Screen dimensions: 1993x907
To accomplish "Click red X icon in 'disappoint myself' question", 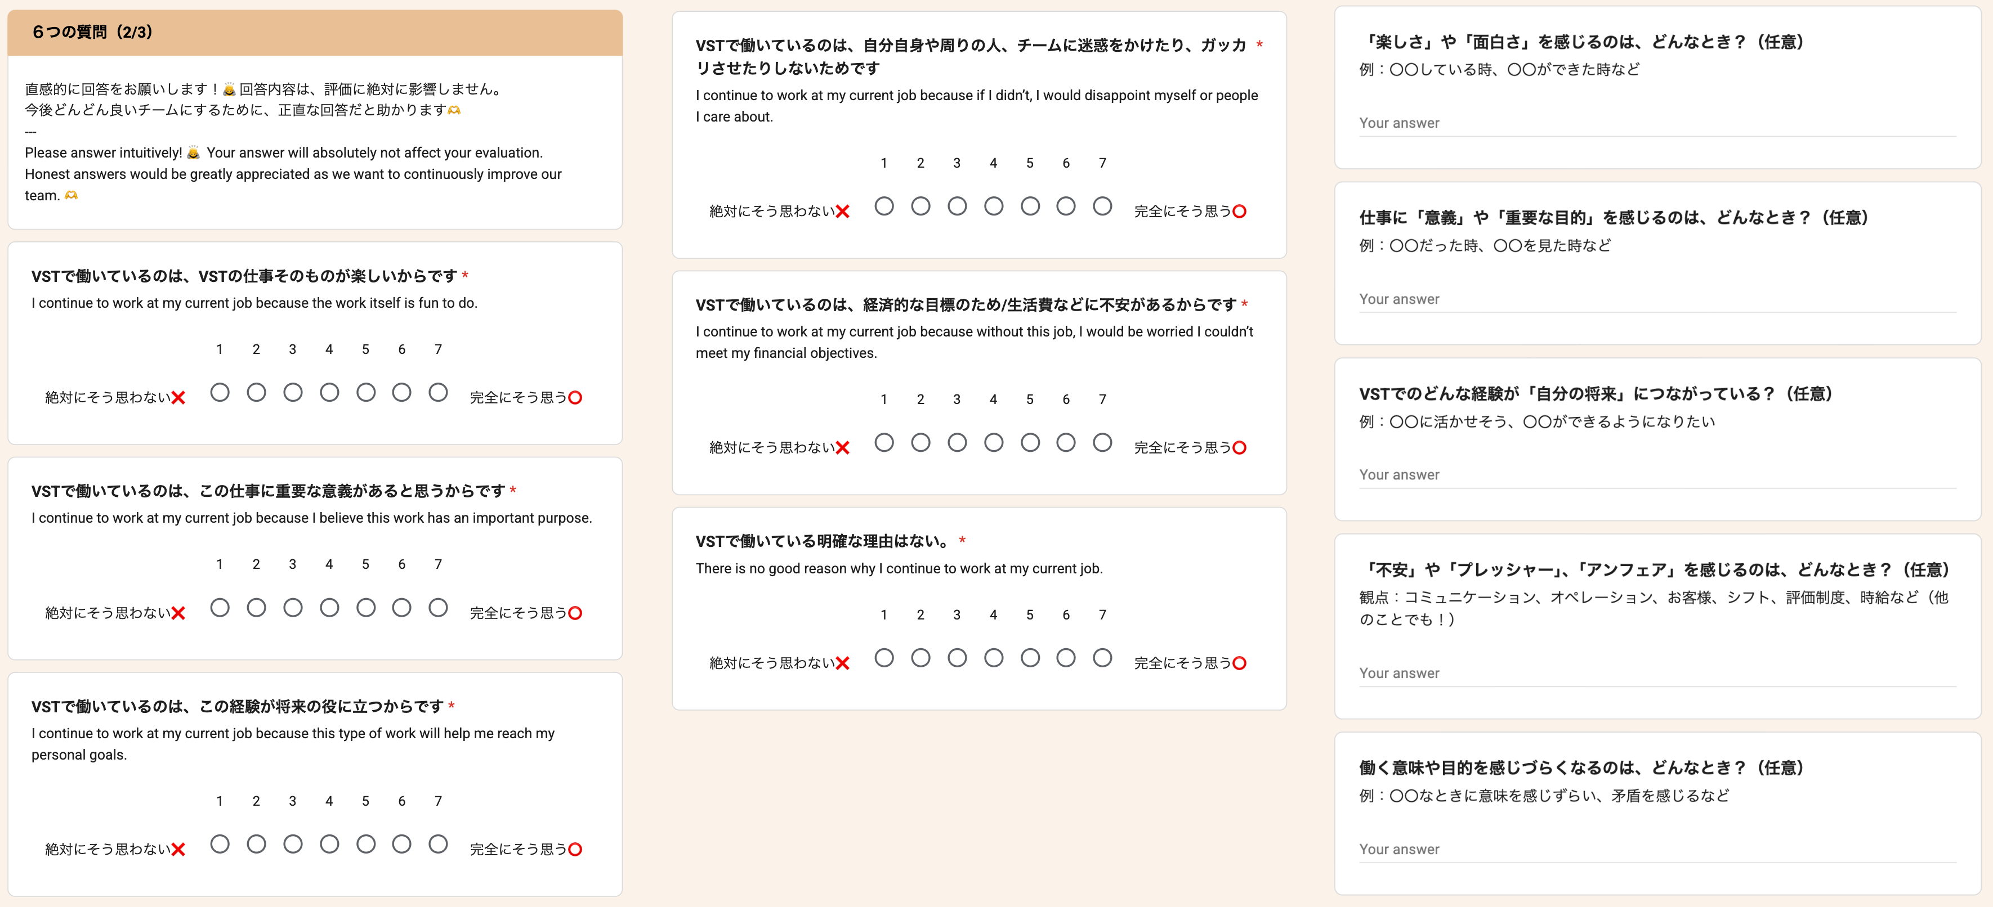I will [x=843, y=212].
